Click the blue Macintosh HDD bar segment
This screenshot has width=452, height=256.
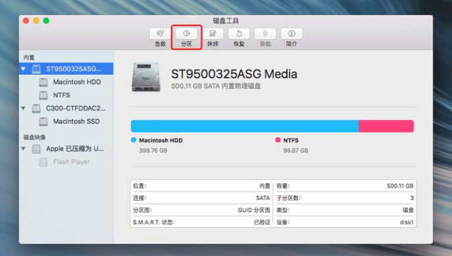[245, 126]
